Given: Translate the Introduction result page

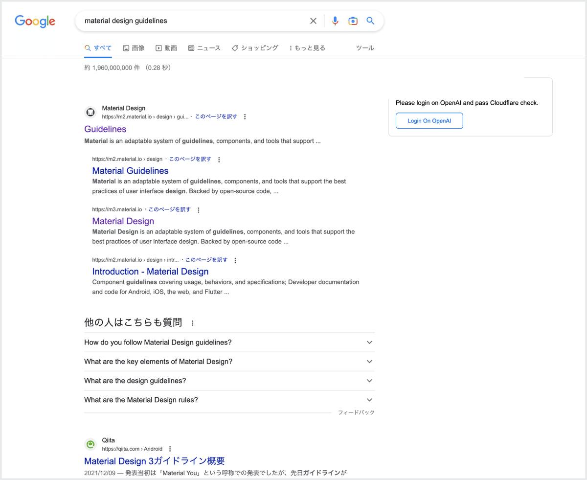Looking at the screenshot, I should click(x=206, y=260).
